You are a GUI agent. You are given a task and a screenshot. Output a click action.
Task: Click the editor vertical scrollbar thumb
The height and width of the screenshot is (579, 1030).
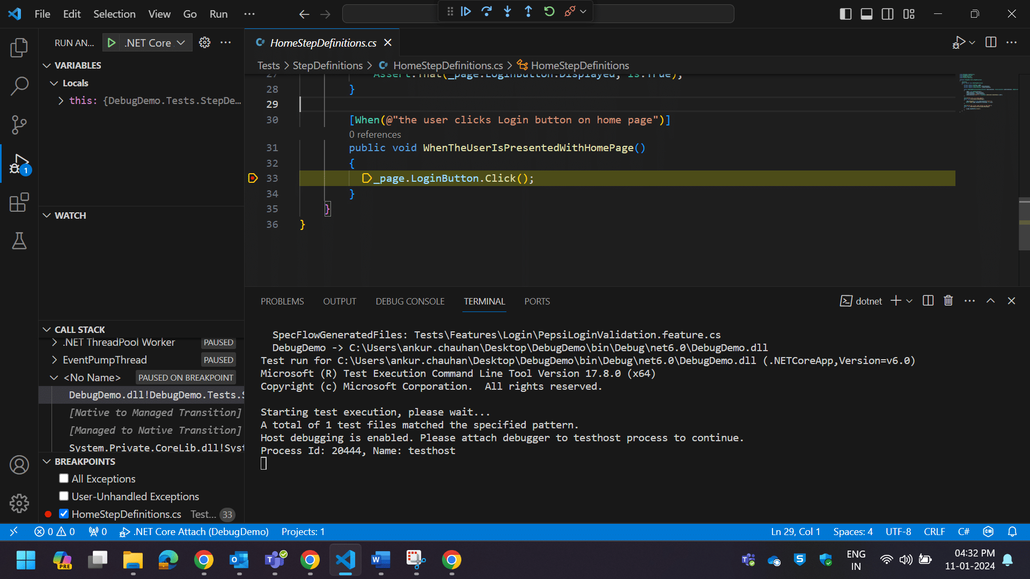tap(1024, 224)
